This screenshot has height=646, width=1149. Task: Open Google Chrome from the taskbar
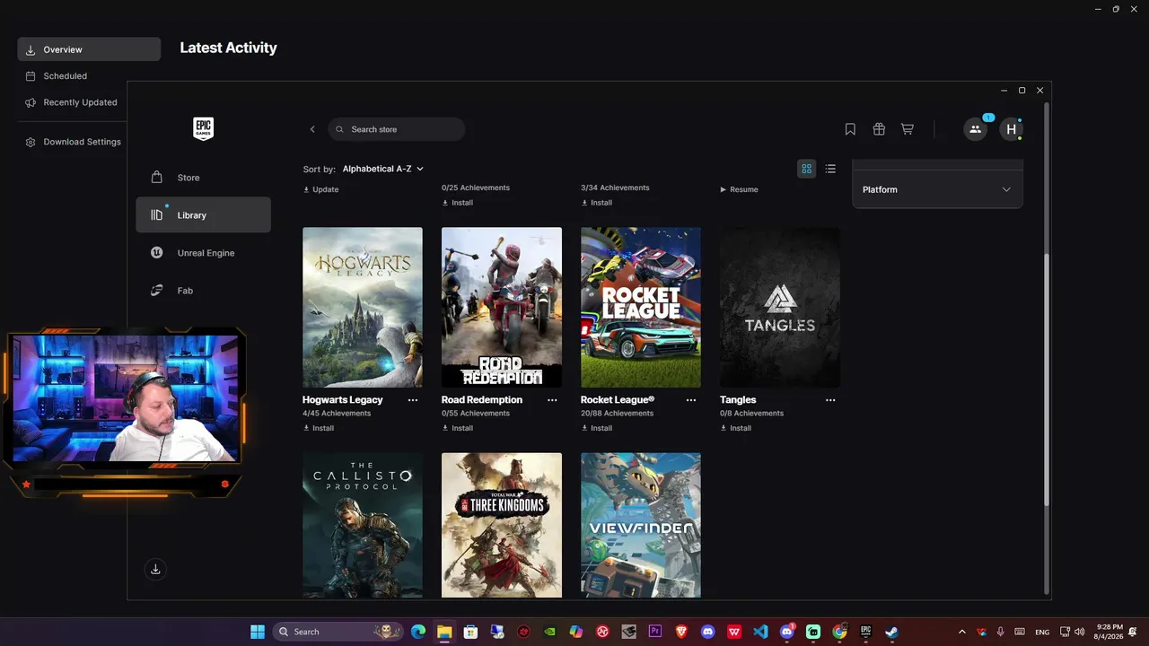pyautogui.click(x=839, y=632)
